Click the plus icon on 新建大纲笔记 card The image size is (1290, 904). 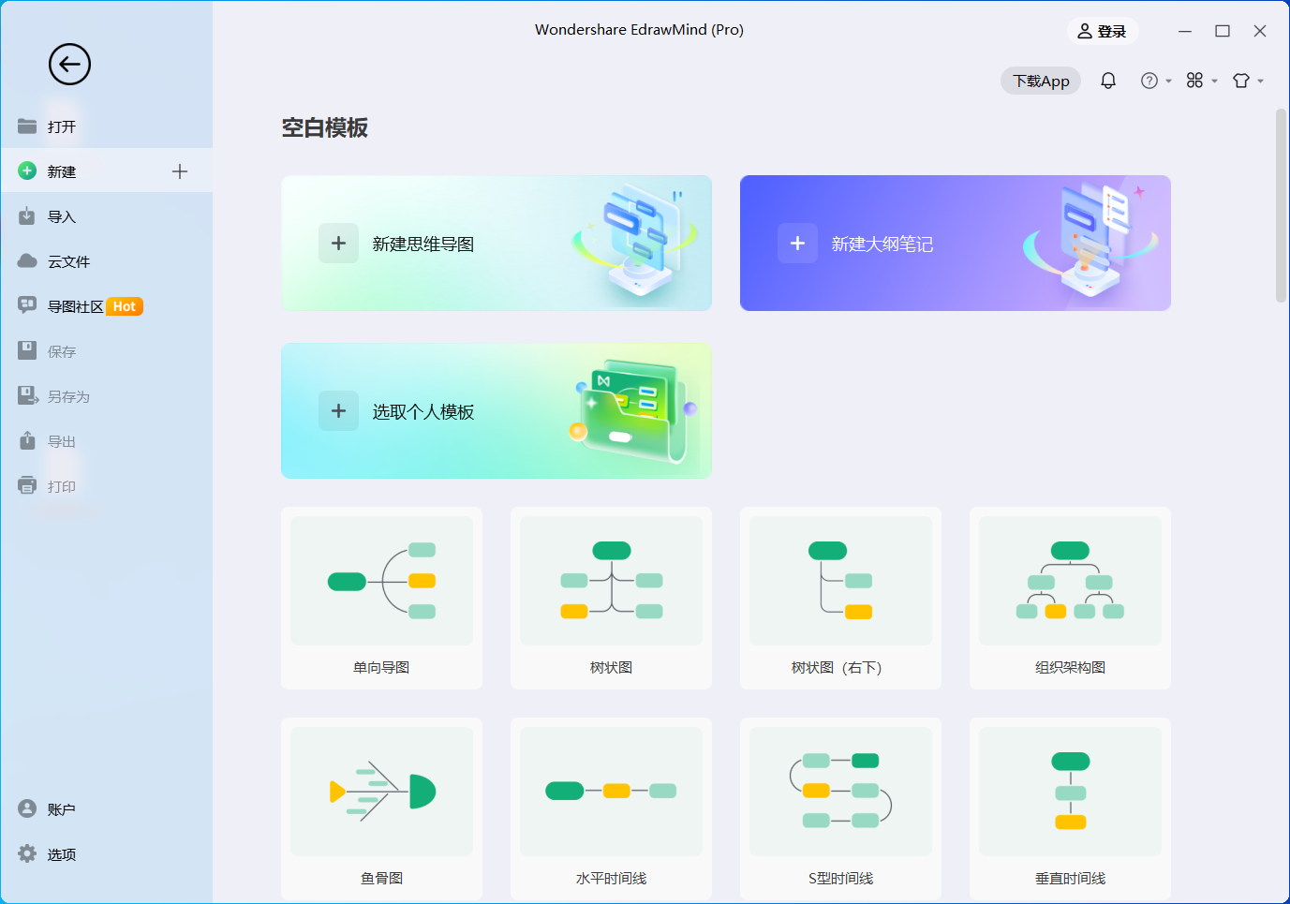tap(797, 244)
